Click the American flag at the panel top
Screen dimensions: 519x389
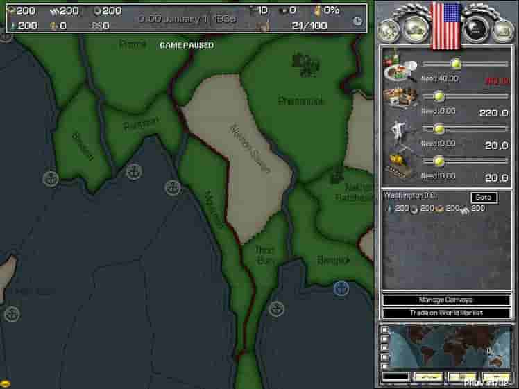[x=446, y=25]
